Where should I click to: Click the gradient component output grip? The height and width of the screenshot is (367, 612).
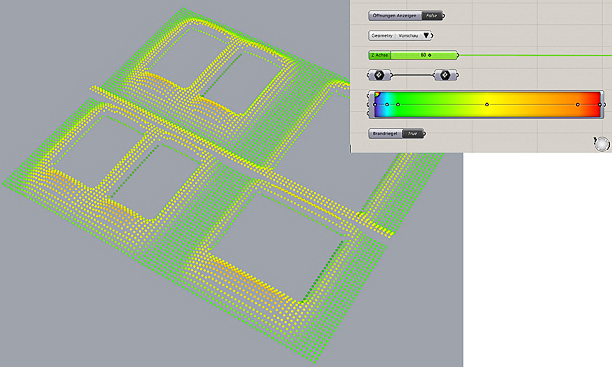point(604,105)
